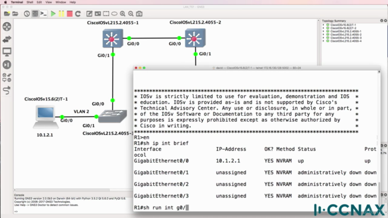
Task: Click the 10.1.2.1 label under computer
Action: pyautogui.click(x=45, y=135)
